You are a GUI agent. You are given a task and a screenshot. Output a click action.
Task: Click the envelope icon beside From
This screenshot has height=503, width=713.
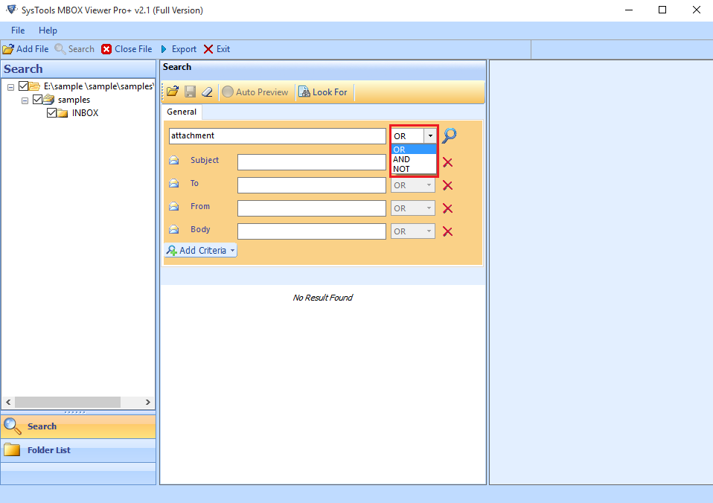click(x=173, y=206)
